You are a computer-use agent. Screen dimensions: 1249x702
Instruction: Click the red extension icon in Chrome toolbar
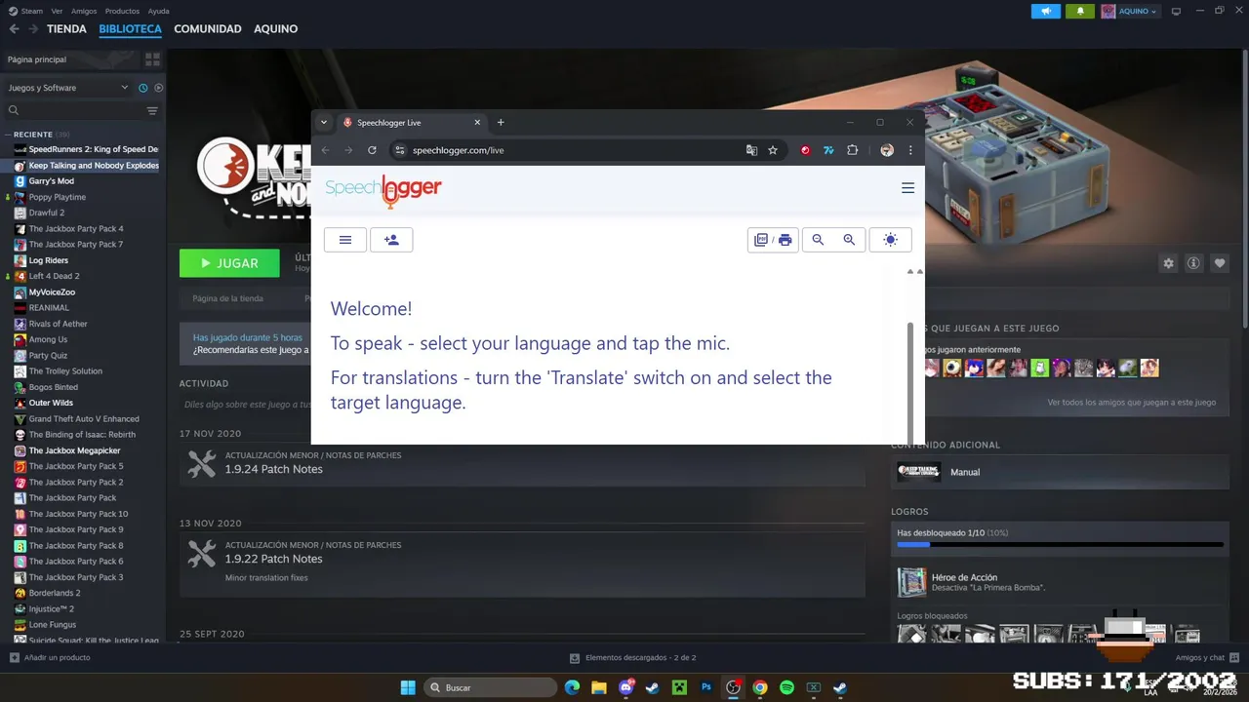coord(805,150)
